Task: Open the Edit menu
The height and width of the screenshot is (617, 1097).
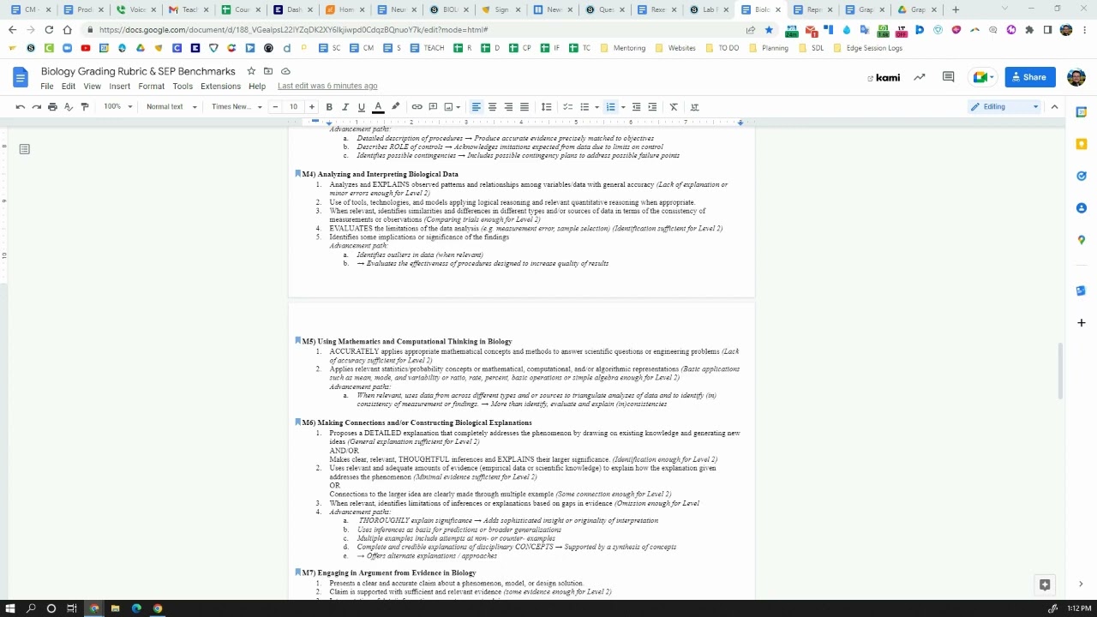Action: pyautogui.click(x=69, y=87)
